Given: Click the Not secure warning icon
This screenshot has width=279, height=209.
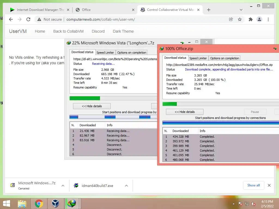Looking at the screenshot, I should 39,19.
